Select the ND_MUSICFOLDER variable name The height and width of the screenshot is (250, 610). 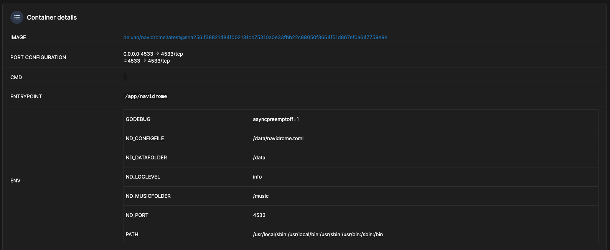(x=148, y=196)
